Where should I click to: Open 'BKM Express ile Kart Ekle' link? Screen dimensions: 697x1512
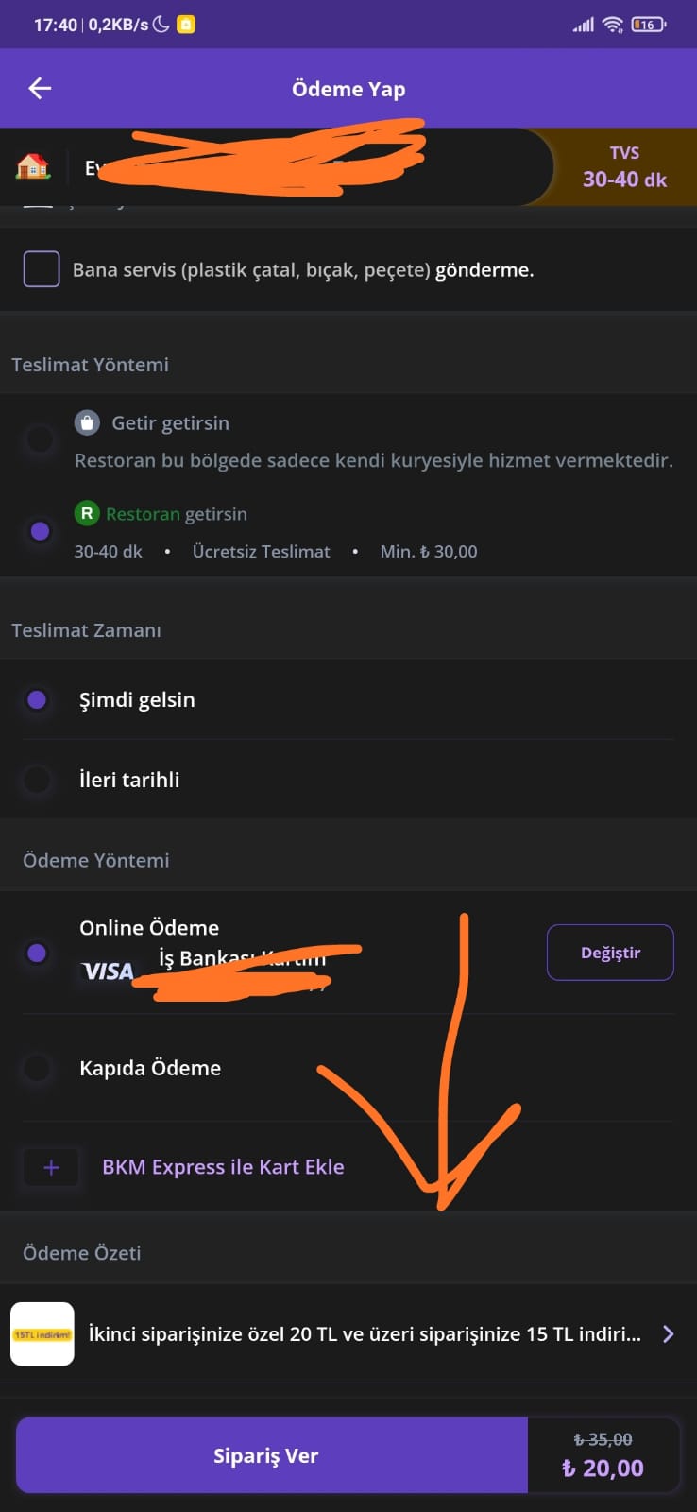click(223, 1167)
